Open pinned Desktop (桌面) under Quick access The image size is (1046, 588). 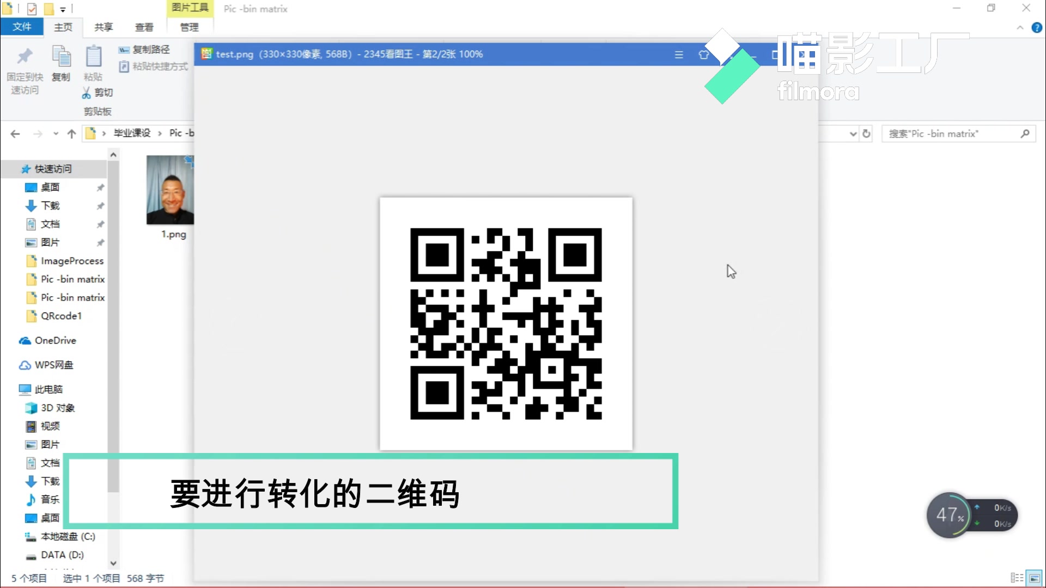50,187
